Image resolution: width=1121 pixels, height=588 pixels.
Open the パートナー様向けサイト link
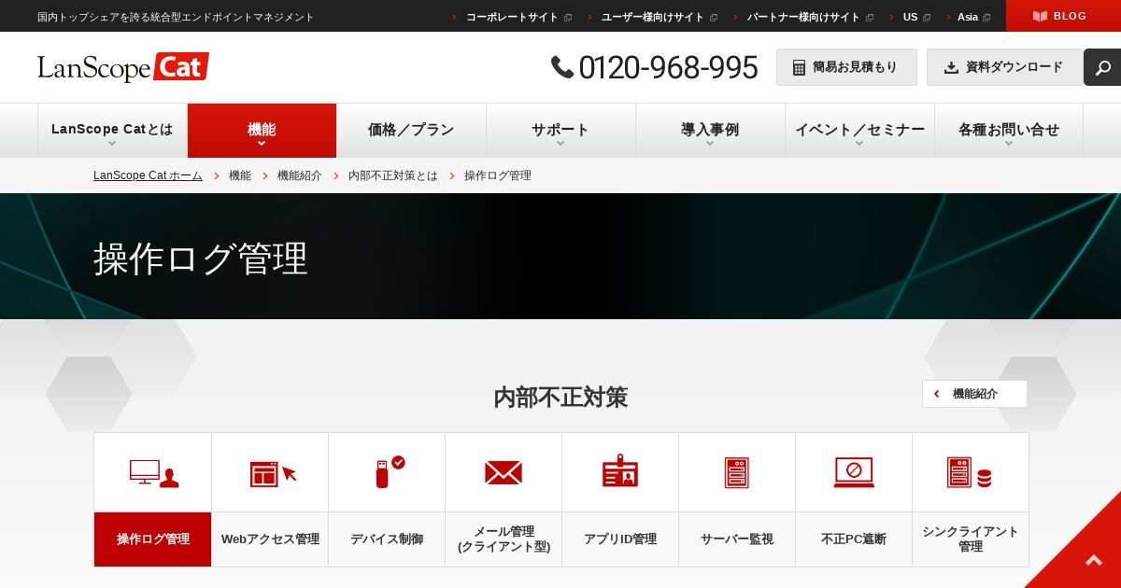click(803, 17)
